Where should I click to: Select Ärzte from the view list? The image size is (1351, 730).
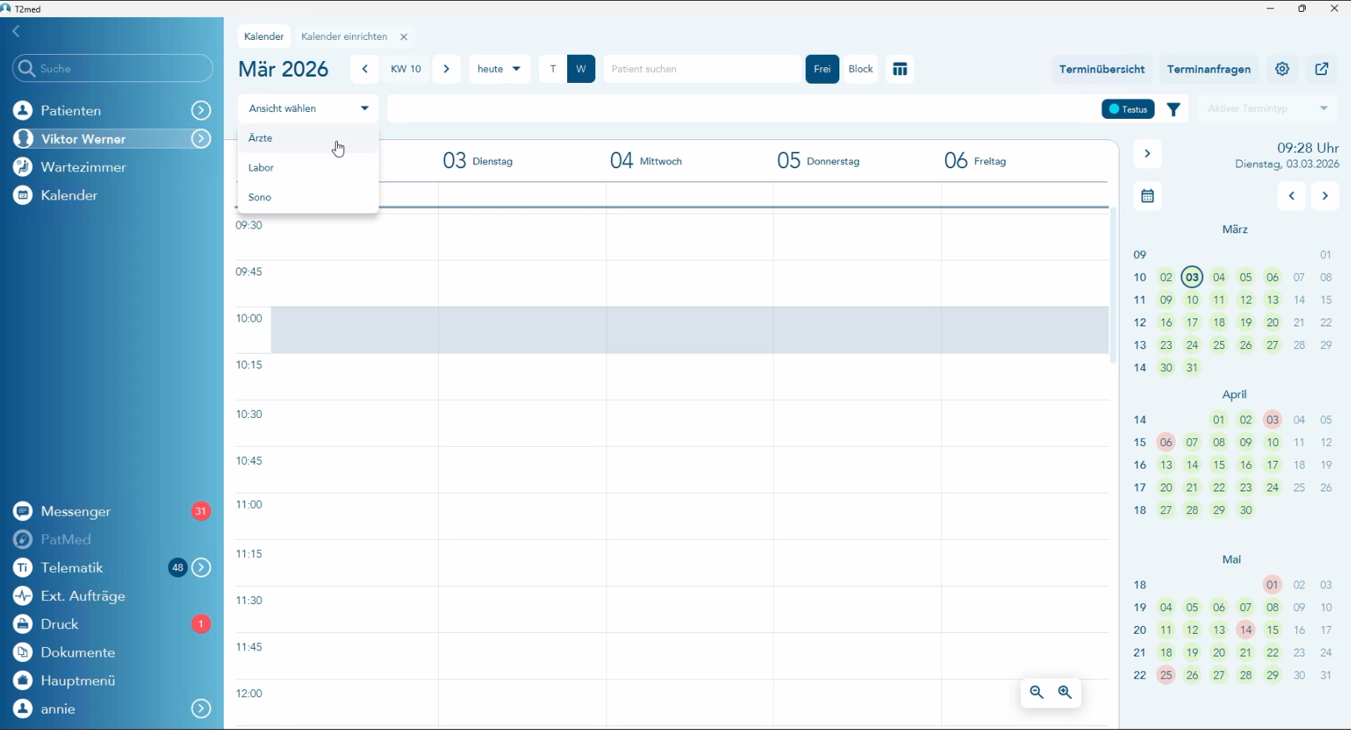(x=260, y=138)
